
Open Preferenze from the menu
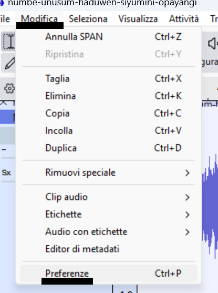tap(109, 274)
